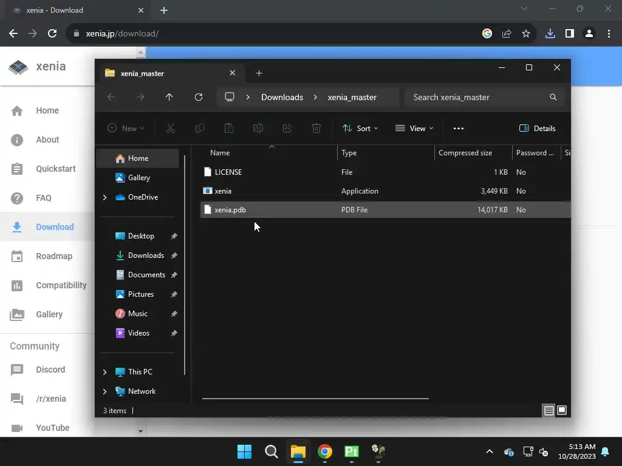
Task: Open Chrome three-dot menu
Action: point(609,34)
